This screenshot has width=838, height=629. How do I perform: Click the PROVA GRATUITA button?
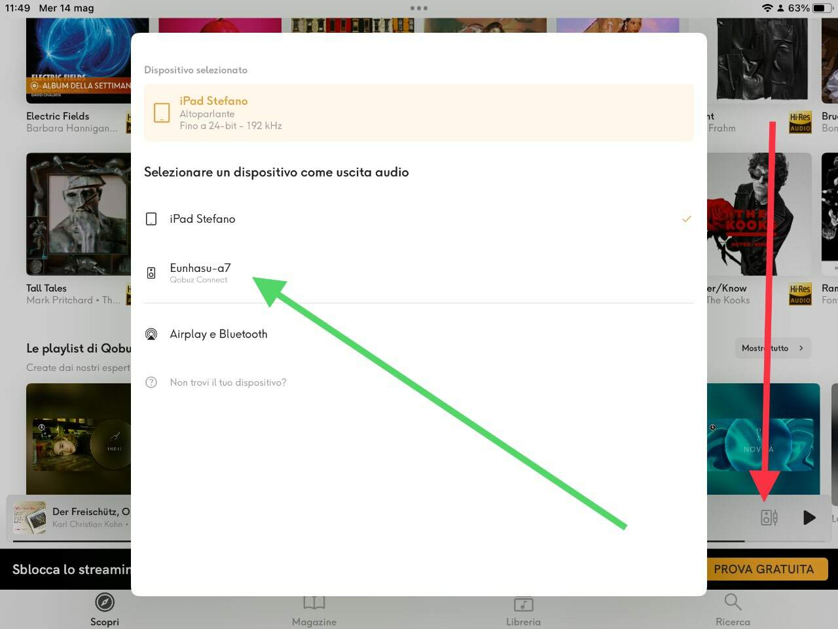coord(763,569)
